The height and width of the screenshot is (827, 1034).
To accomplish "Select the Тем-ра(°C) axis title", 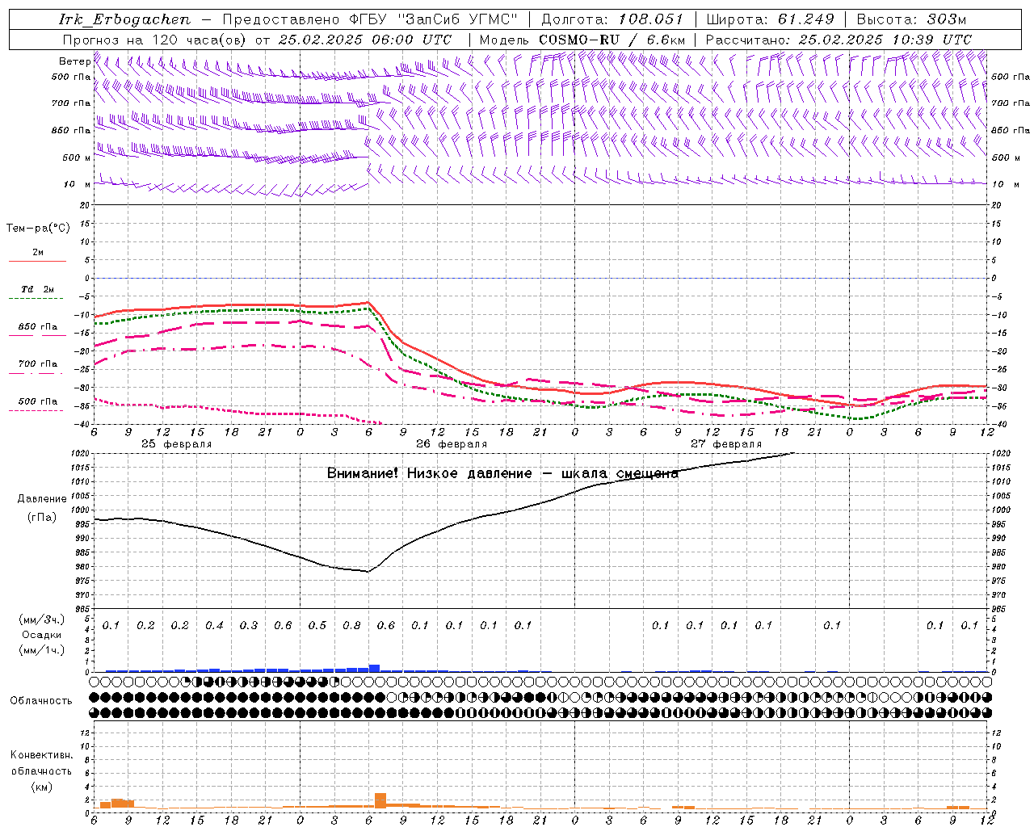I will point(38,229).
